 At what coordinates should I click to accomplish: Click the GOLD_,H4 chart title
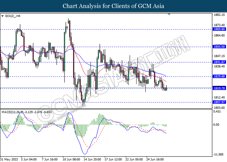(13, 16)
